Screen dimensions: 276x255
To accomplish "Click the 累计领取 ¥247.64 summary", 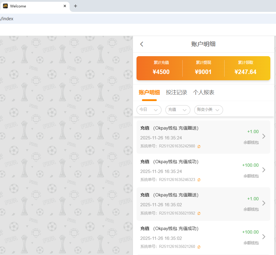I will point(245,68).
